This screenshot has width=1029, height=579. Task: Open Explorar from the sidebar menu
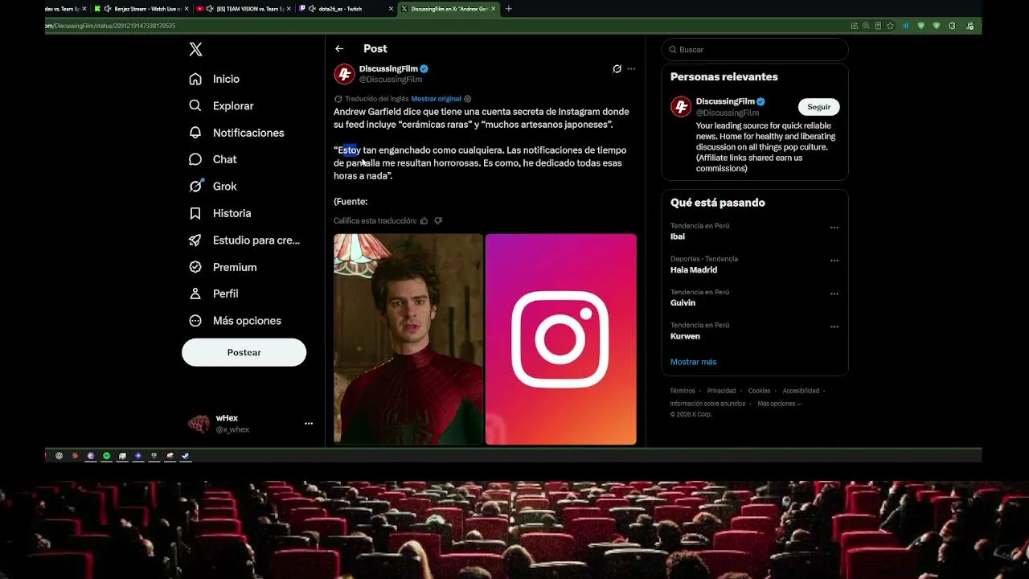(x=233, y=106)
